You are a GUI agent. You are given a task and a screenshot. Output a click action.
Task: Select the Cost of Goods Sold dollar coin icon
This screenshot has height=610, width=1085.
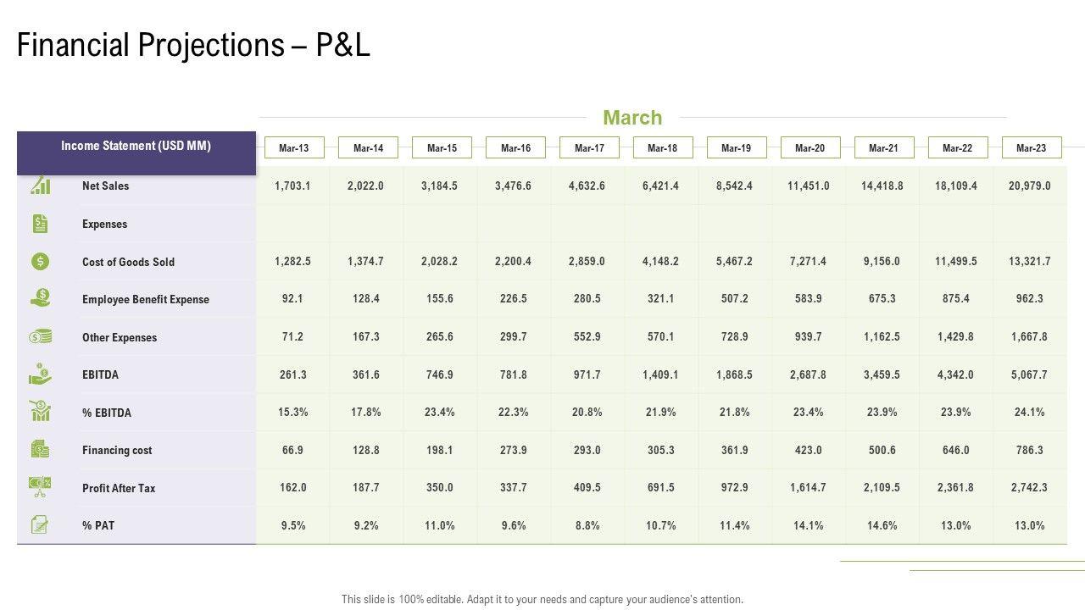[41, 262]
